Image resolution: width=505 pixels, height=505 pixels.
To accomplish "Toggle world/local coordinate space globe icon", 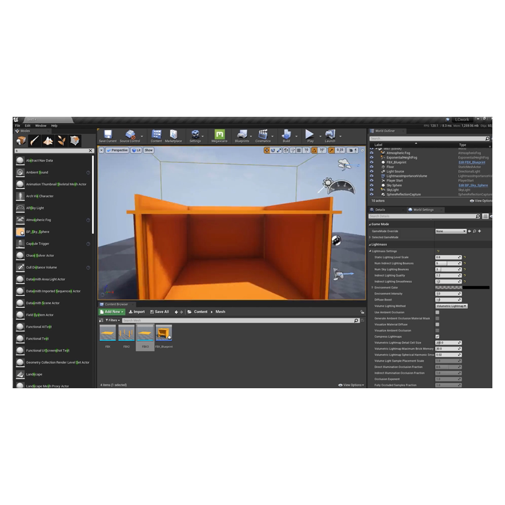I will click(x=286, y=150).
